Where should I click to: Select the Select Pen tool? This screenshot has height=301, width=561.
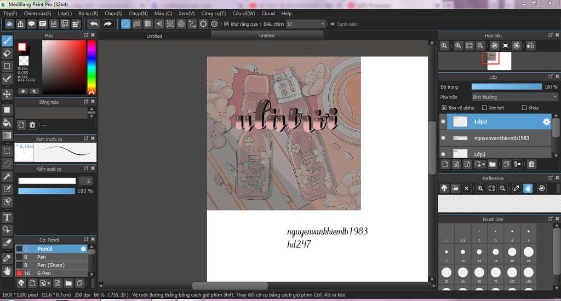7,189
